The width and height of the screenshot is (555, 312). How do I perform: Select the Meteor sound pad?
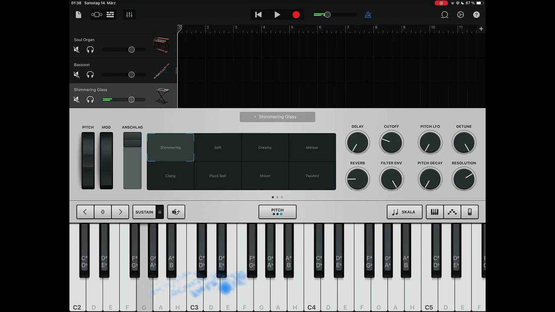(312, 147)
